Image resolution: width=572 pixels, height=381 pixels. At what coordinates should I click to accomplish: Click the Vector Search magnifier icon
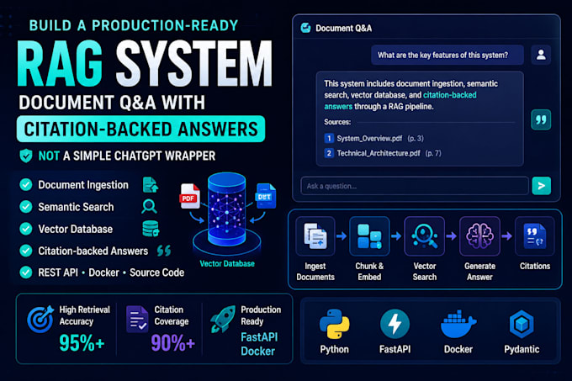(424, 235)
